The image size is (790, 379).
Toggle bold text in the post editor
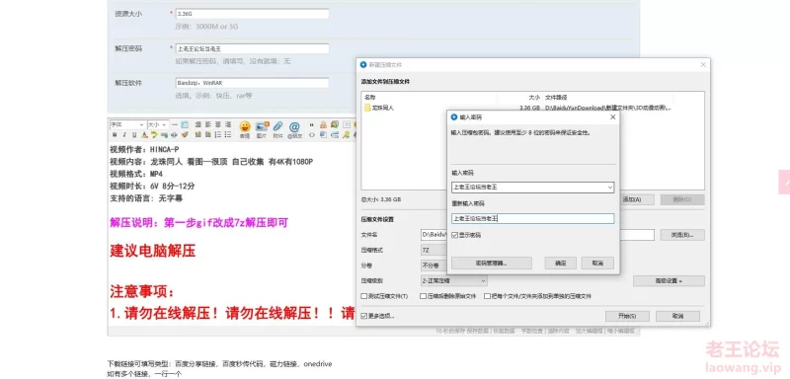(x=115, y=135)
